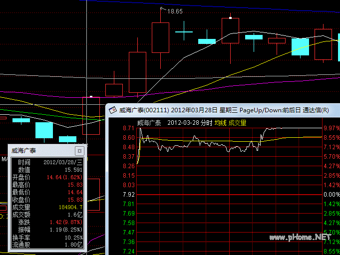Click the 振幅 1.19(8.25%) value
This screenshot has width=340, height=255.
point(66,230)
